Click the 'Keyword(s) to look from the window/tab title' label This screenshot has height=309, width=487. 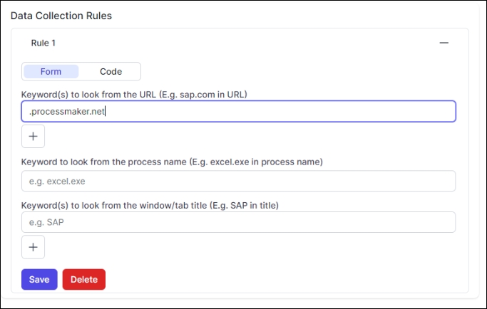(150, 205)
